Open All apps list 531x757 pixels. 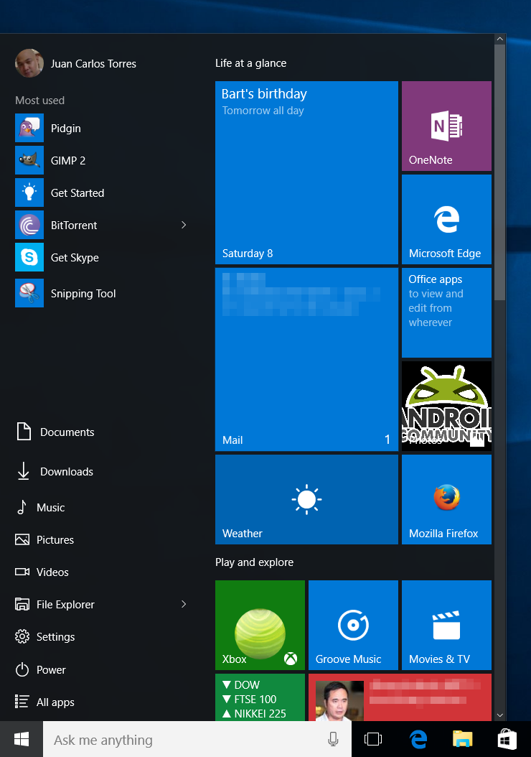55,702
